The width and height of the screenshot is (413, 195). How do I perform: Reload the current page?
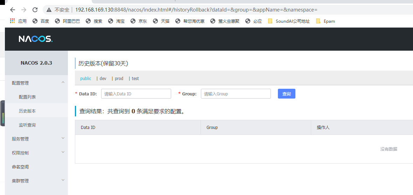(x=35, y=10)
